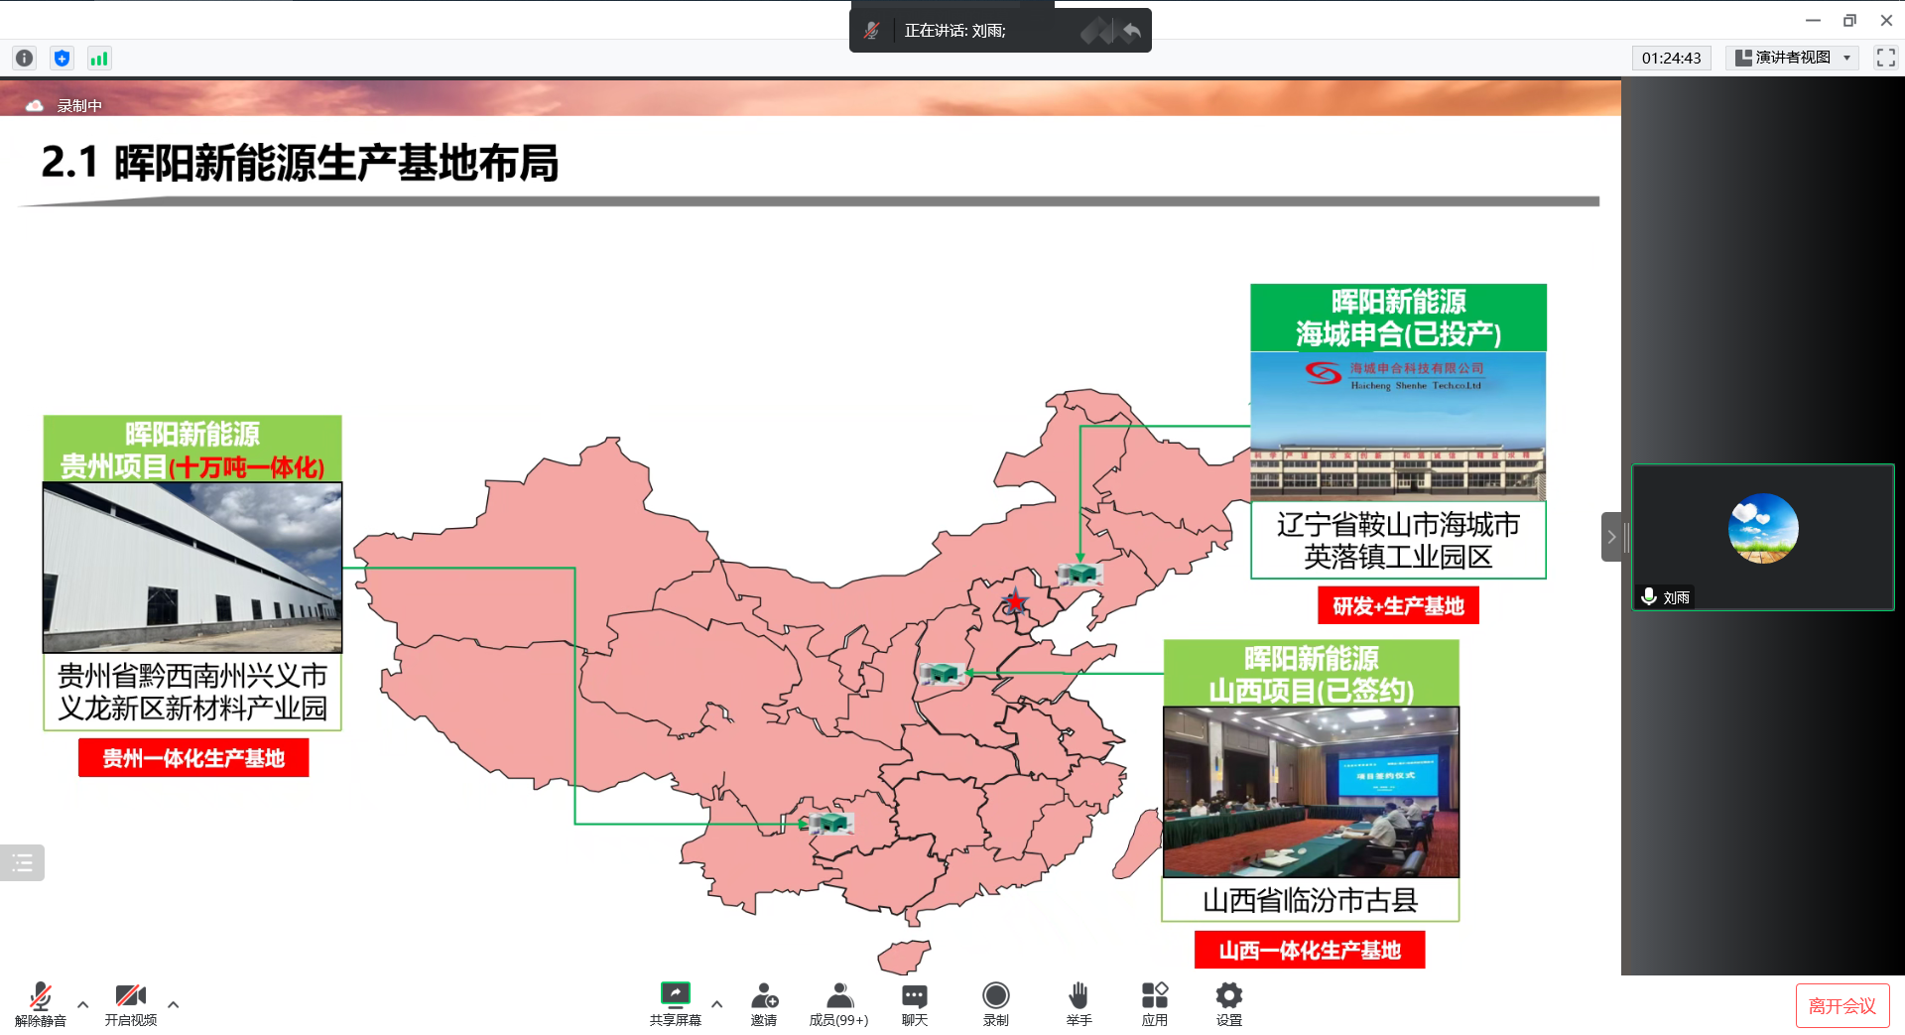Screen dimensions: 1905x1035
Task: Open the 应用 apps menu
Action: click(1154, 1004)
